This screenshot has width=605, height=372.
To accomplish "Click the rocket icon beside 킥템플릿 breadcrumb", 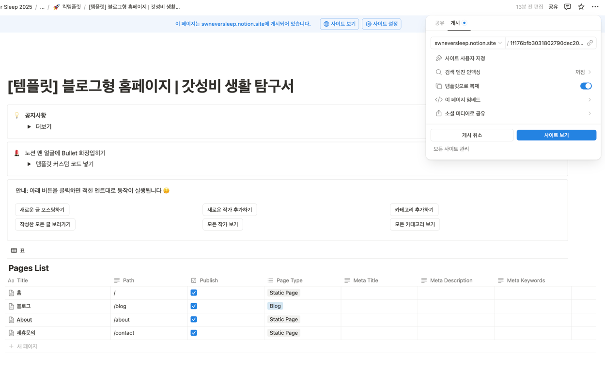I will (56, 7).
